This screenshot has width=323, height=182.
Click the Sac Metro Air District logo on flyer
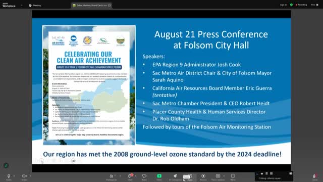pos(59,40)
